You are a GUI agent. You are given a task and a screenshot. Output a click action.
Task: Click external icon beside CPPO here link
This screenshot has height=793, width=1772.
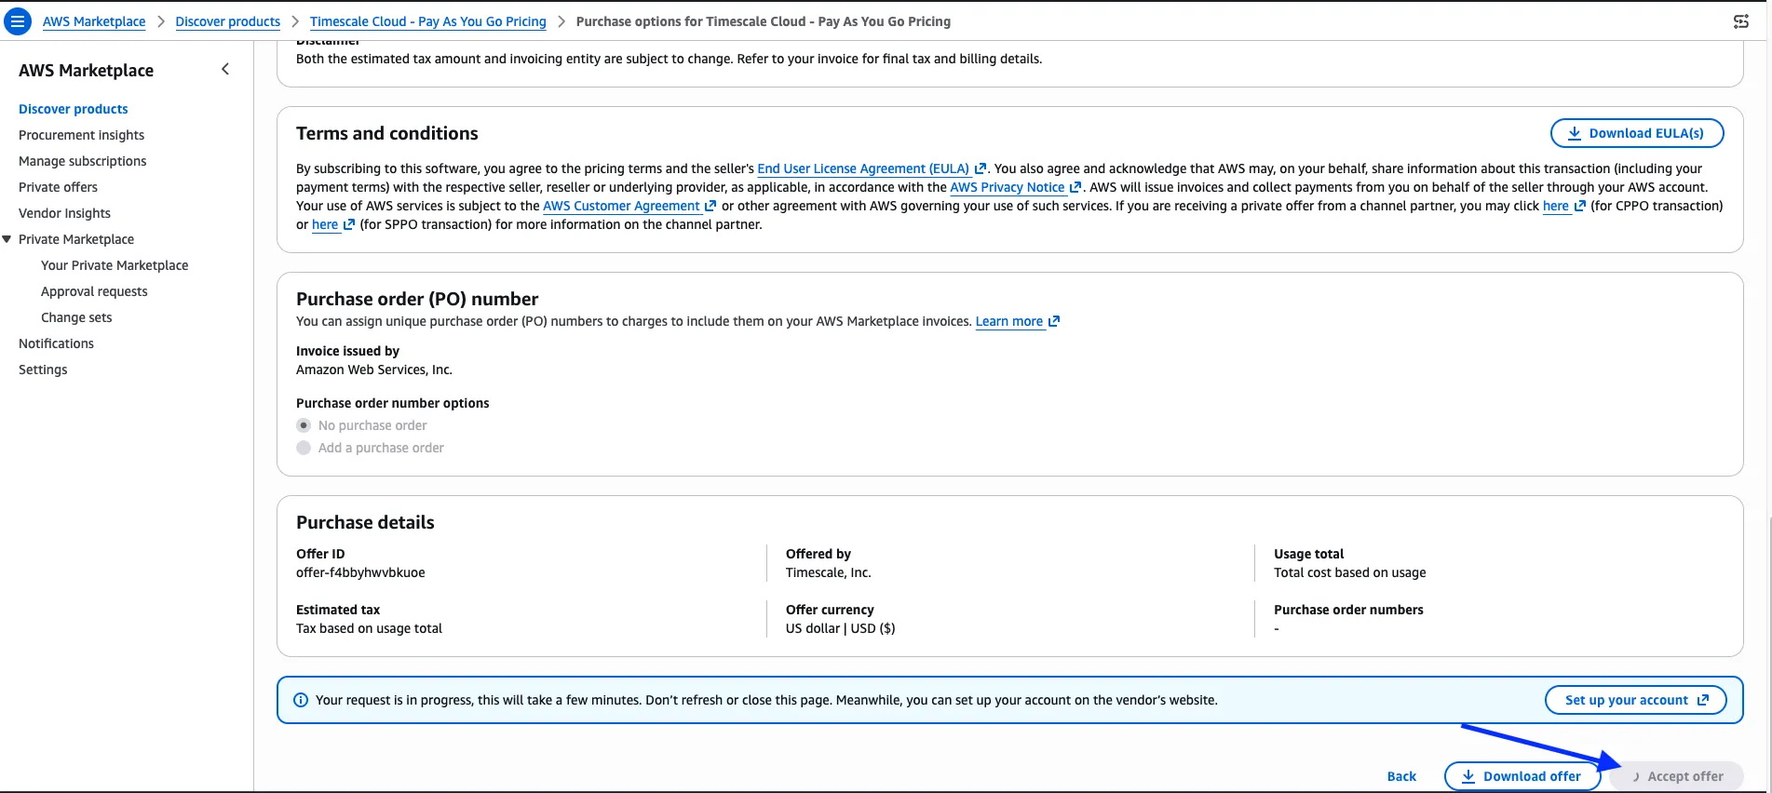(1580, 206)
